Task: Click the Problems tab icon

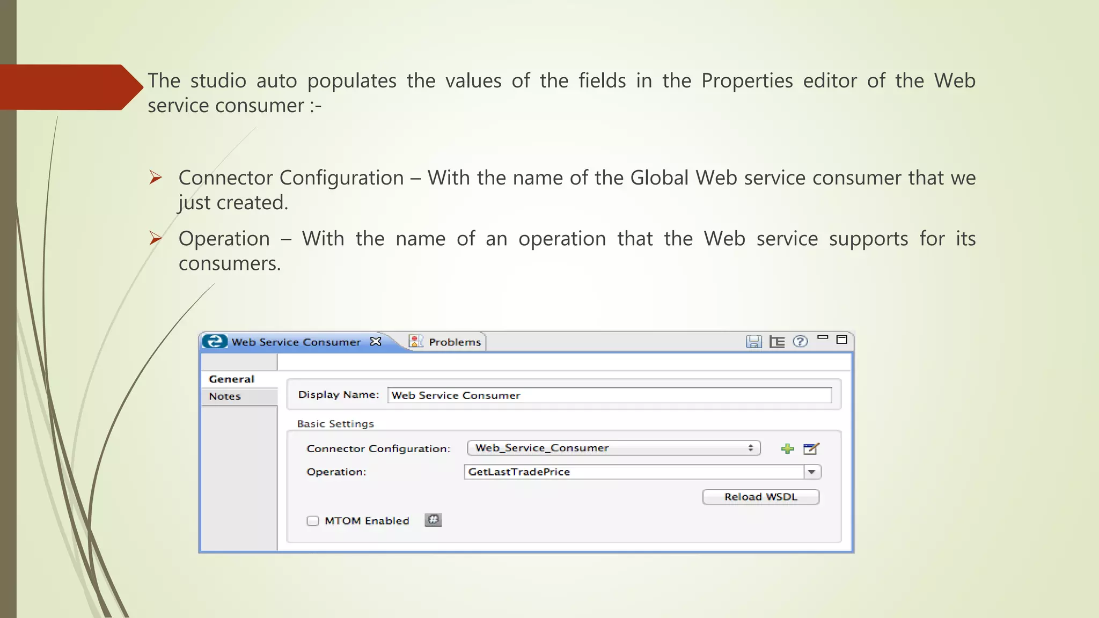Action: coord(416,341)
